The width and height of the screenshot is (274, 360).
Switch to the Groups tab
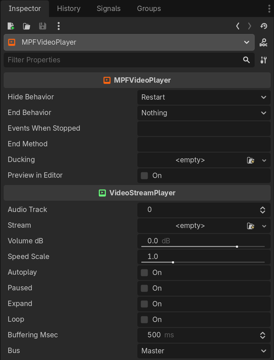tap(149, 9)
